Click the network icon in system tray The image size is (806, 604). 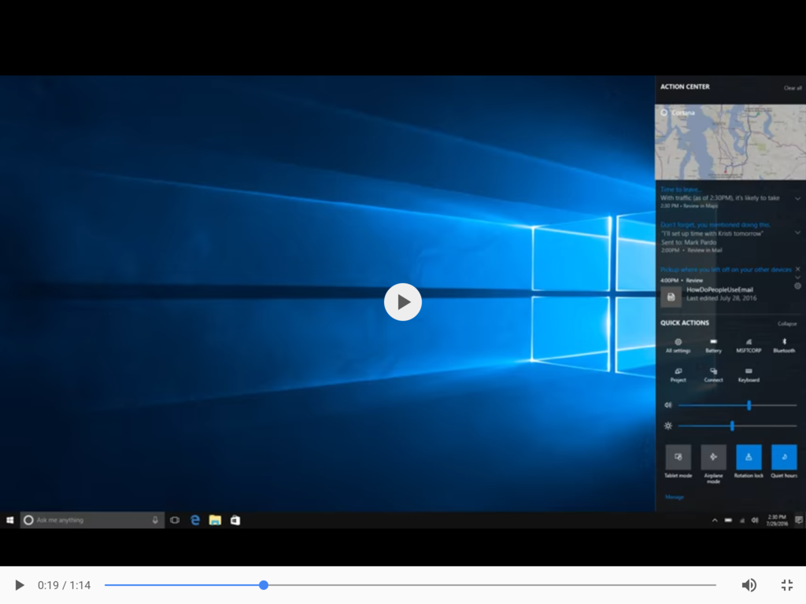click(x=741, y=521)
